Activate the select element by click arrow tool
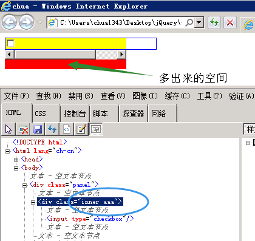The height and width of the screenshot is (241, 255). pos(8,129)
